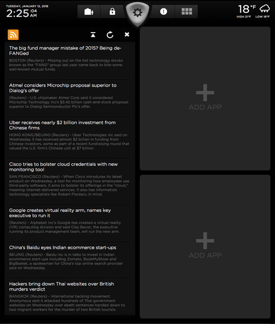Open 'Atmel considers Microchip proposal' headline

pyautogui.click(x=63, y=88)
